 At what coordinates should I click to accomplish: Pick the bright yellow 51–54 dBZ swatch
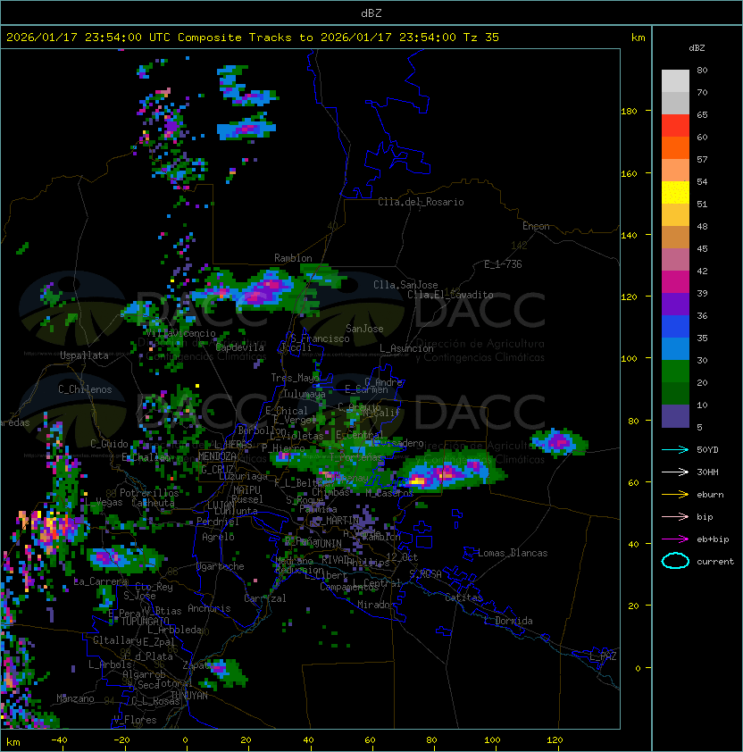coord(675,193)
